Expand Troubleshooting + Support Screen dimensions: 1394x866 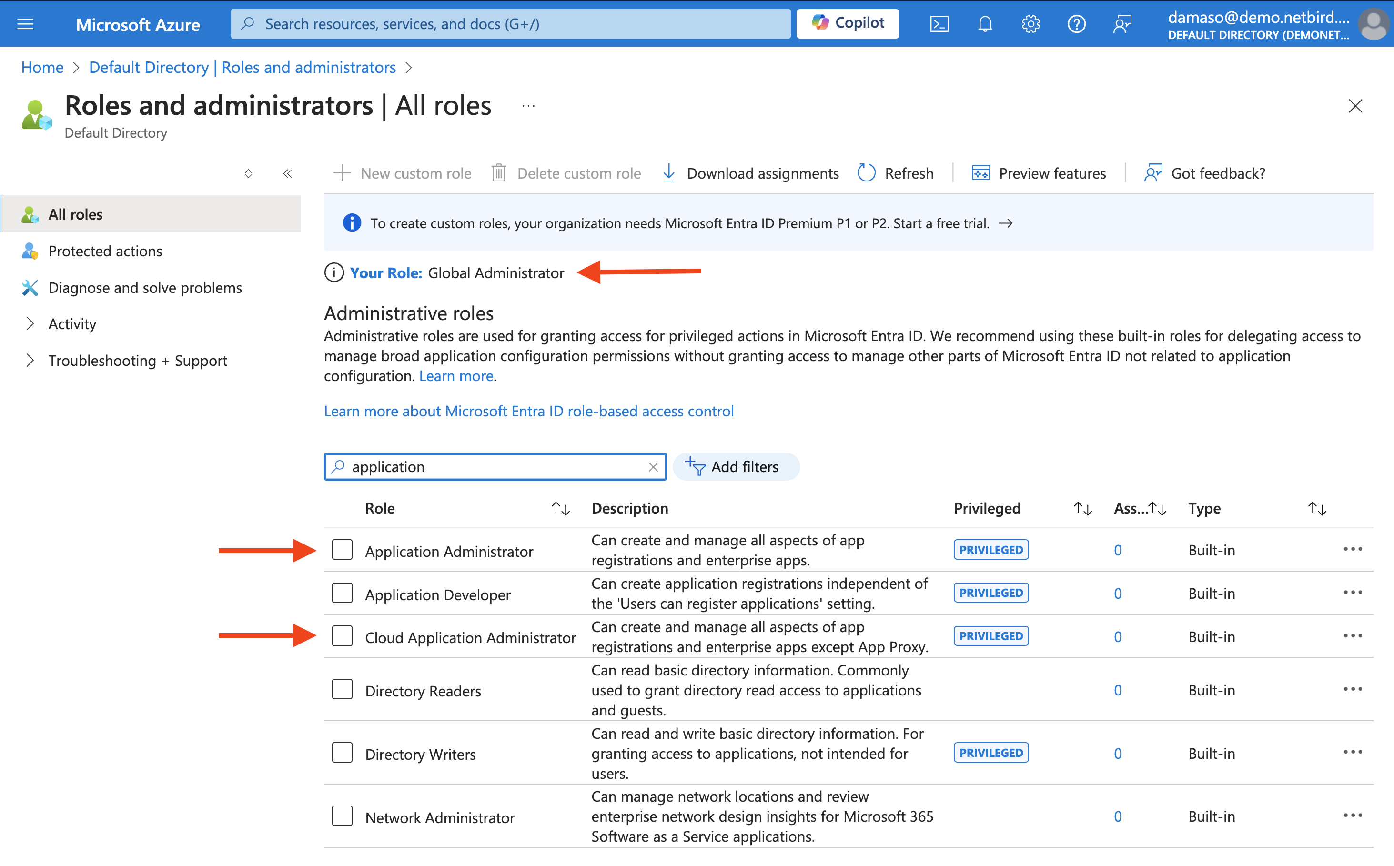click(138, 360)
